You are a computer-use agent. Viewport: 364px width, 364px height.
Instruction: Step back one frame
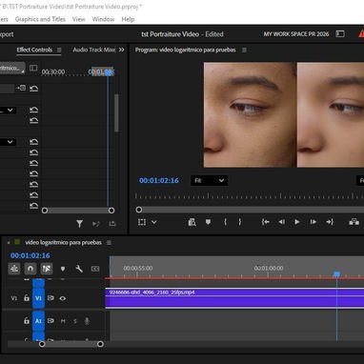pyautogui.click(x=281, y=222)
